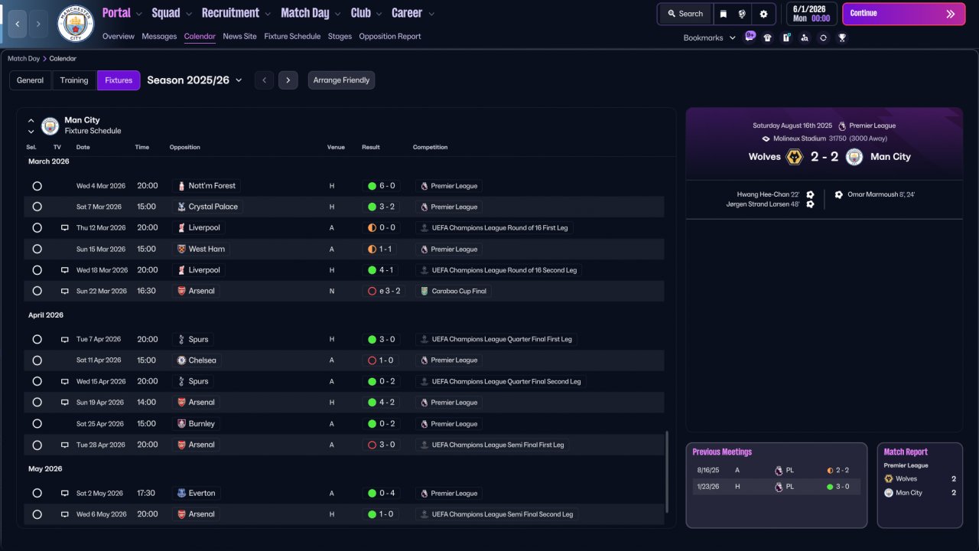The width and height of the screenshot is (979, 551).
Task: Expand the Bookmarks dropdown
Action: pos(710,37)
